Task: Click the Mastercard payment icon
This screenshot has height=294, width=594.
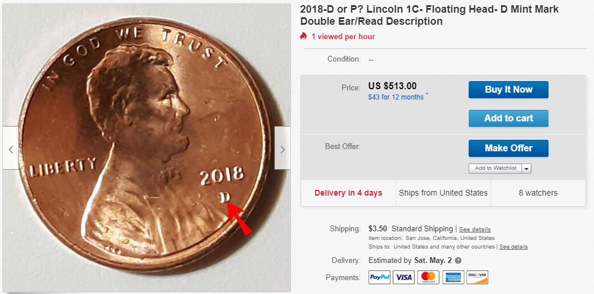Action: 428,277
